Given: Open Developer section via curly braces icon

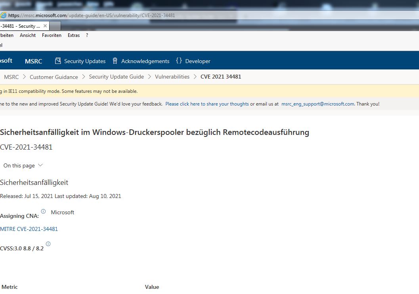Looking at the screenshot, I should (x=179, y=61).
